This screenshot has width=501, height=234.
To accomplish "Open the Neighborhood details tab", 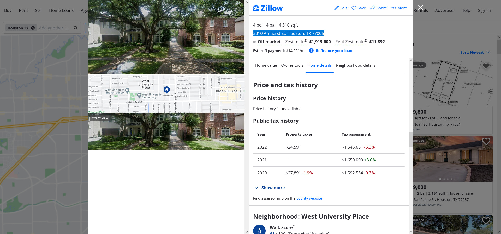I will pyautogui.click(x=355, y=65).
